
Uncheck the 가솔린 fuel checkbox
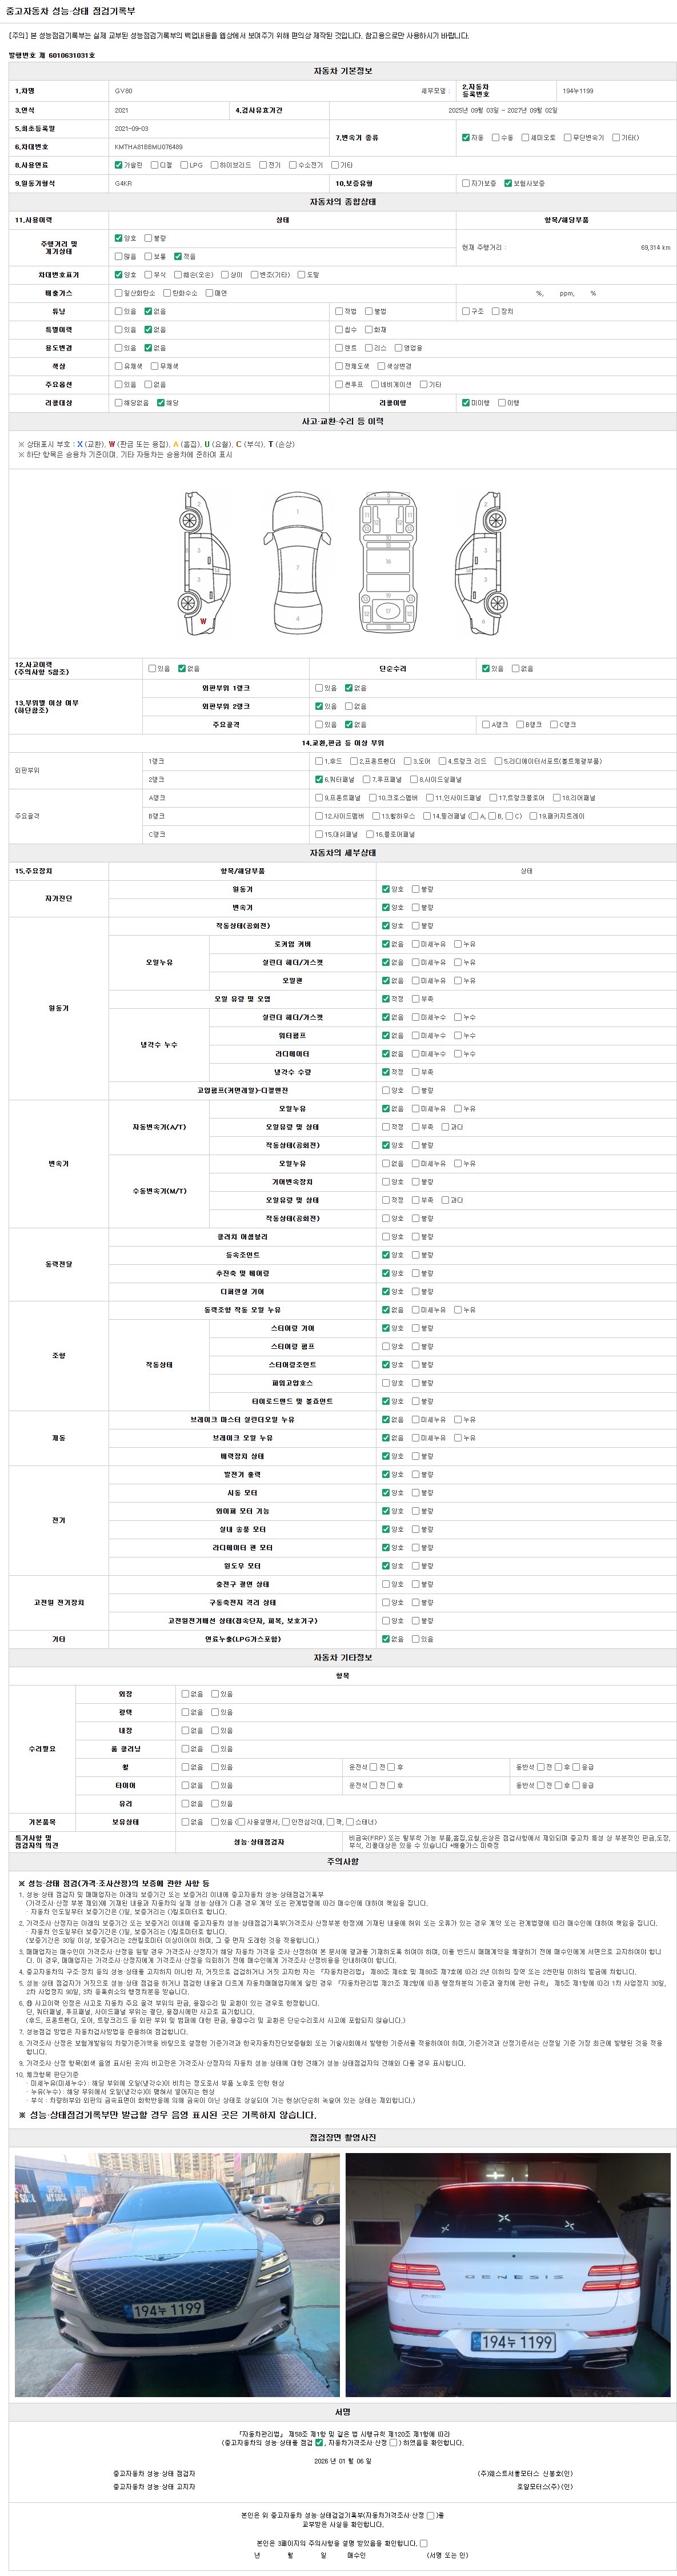point(118,165)
